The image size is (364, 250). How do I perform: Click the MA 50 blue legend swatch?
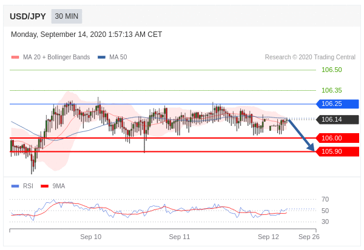(102, 58)
